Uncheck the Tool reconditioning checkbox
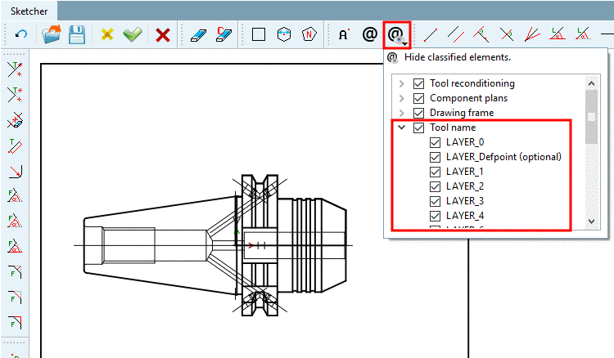Screen dimensions: 614x358 click(x=418, y=83)
